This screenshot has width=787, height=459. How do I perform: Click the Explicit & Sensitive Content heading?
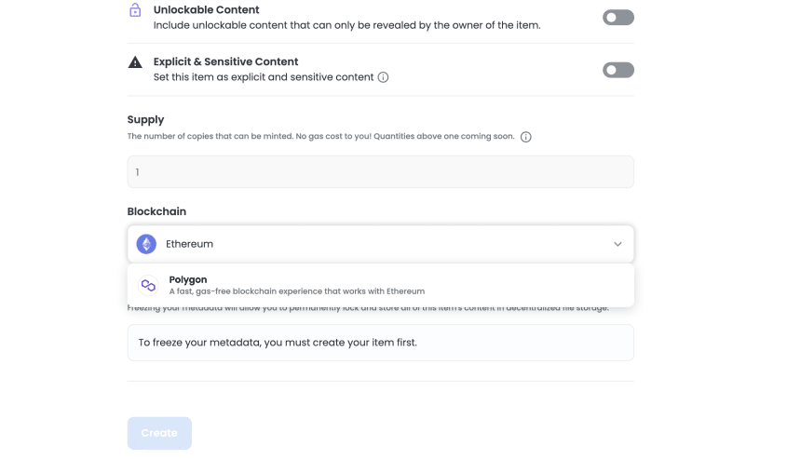[226, 61]
